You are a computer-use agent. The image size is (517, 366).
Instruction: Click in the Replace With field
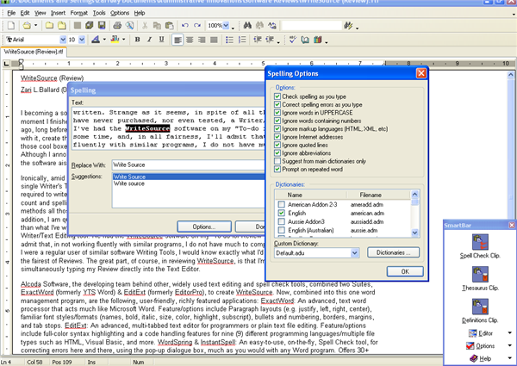click(x=189, y=164)
